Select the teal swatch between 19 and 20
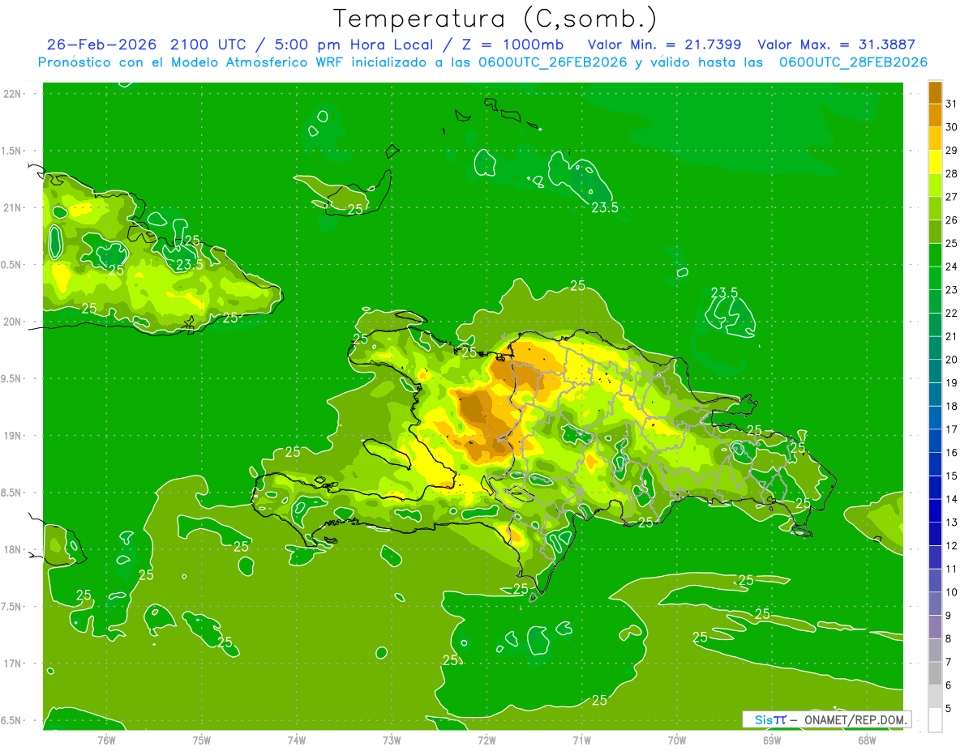The width and height of the screenshot is (973, 751). [935, 371]
